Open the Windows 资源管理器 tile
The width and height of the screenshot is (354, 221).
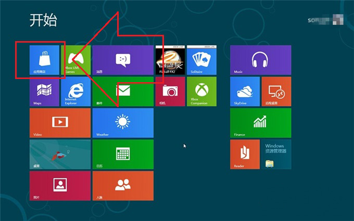click(276, 154)
